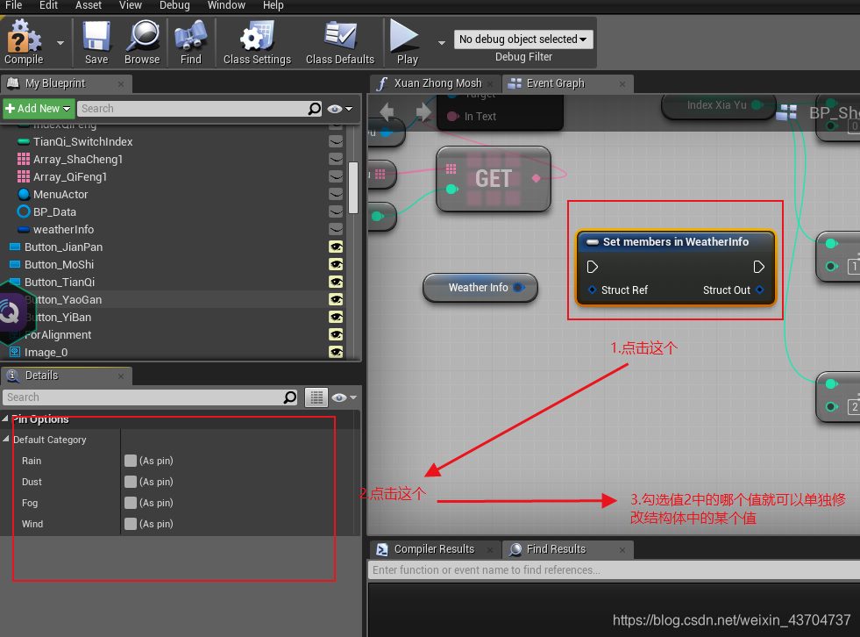
Task: Open the Debug menu
Action: point(174,5)
